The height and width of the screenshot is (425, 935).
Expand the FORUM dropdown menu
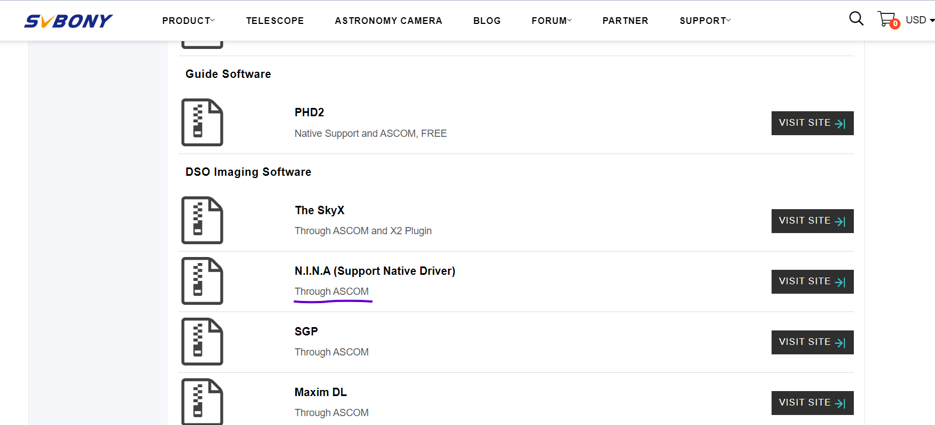coord(551,21)
